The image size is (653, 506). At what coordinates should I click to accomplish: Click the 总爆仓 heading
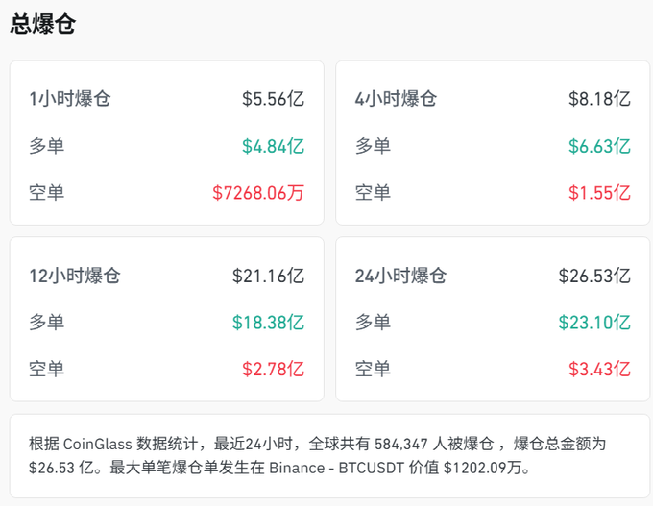[x=43, y=24]
